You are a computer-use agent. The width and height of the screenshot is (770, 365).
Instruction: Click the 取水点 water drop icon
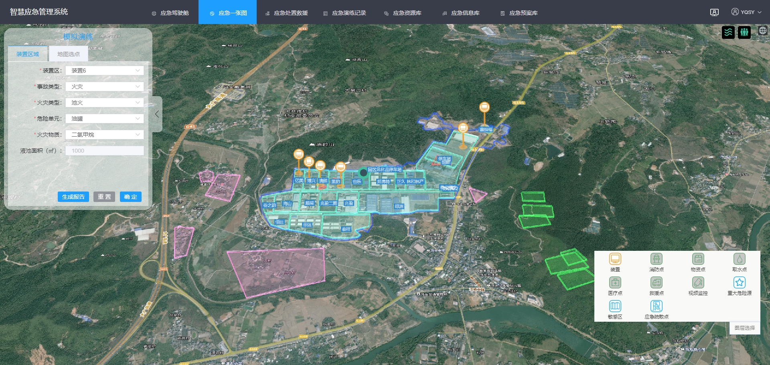(739, 259)
